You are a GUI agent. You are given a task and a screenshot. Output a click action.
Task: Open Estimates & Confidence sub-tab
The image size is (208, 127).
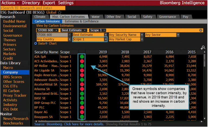tap(82, 21)
